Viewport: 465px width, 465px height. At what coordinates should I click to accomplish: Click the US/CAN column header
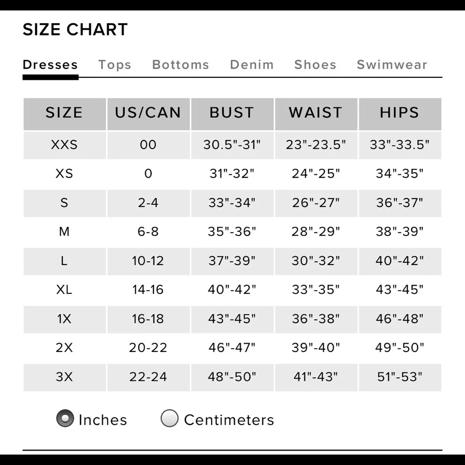(x=148, y=113)
